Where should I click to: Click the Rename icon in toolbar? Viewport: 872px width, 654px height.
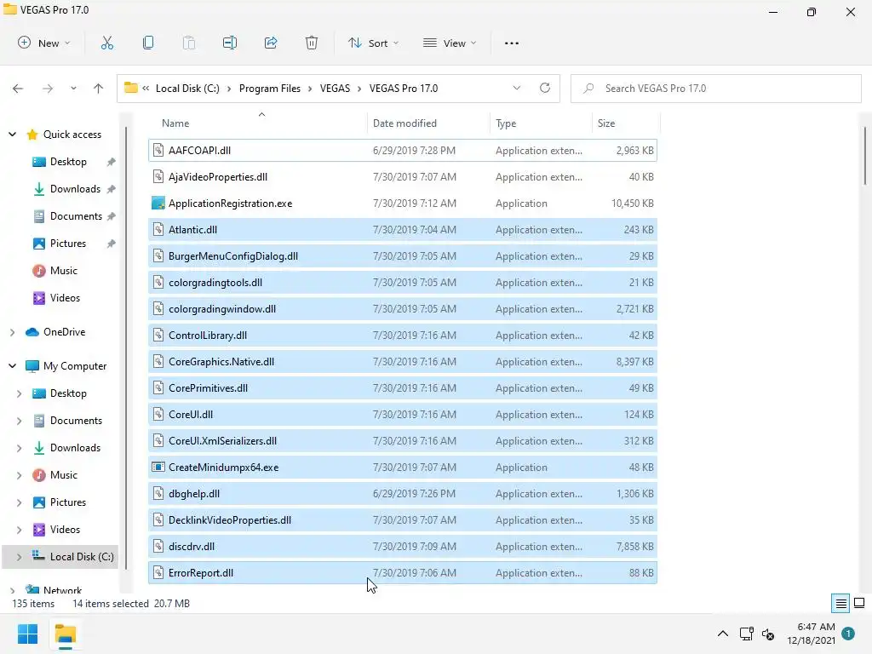click(230, 43)
